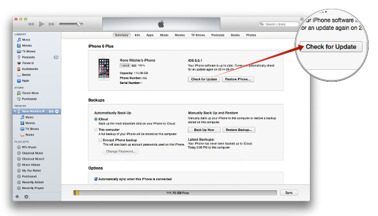The height and width of the screenshot is (216, 378).
Task: Open the sidebar gear settings menu
Action: [x=26, y=197]
